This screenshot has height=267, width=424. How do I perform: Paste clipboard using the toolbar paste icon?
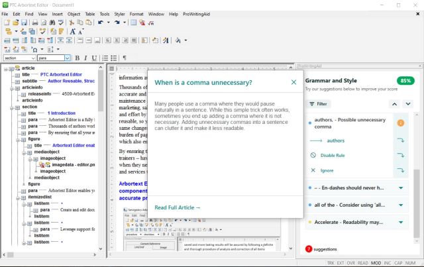click(89, 23)
